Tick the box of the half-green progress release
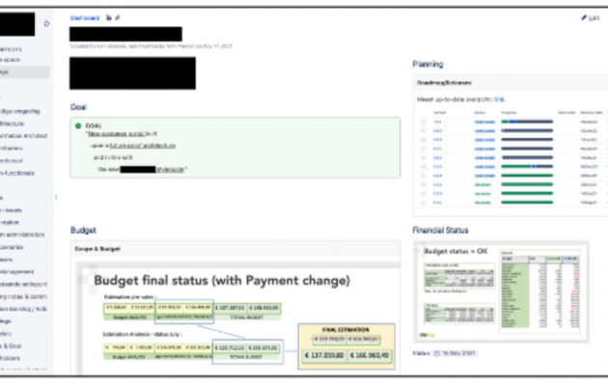 pyautogui.click(x=424, y=167)
